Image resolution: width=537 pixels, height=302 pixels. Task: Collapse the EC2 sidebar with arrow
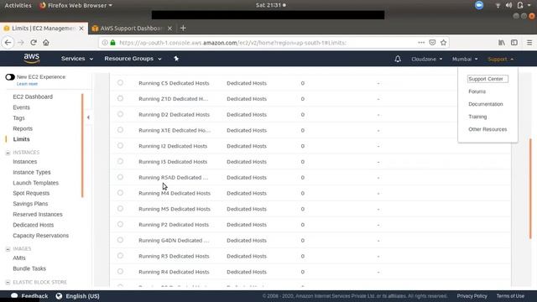coord(88,117)
